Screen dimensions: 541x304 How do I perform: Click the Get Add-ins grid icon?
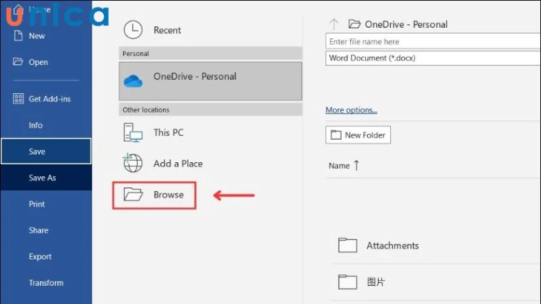click(18, 99)
